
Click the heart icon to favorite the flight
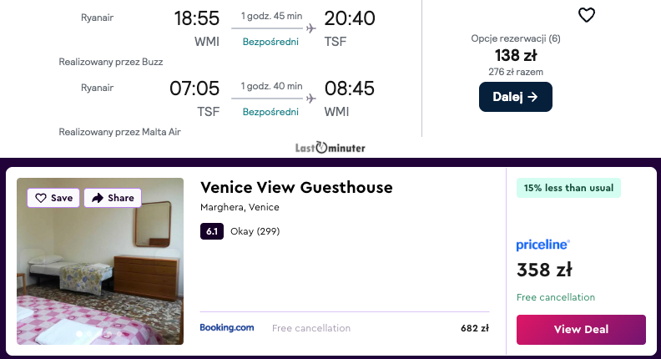[x=587, y=15]
